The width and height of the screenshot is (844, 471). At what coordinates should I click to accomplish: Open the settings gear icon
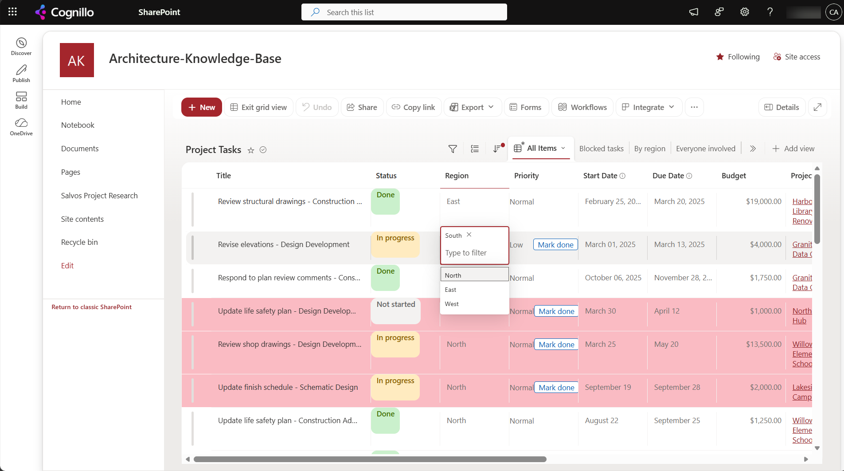coord(745,12)
